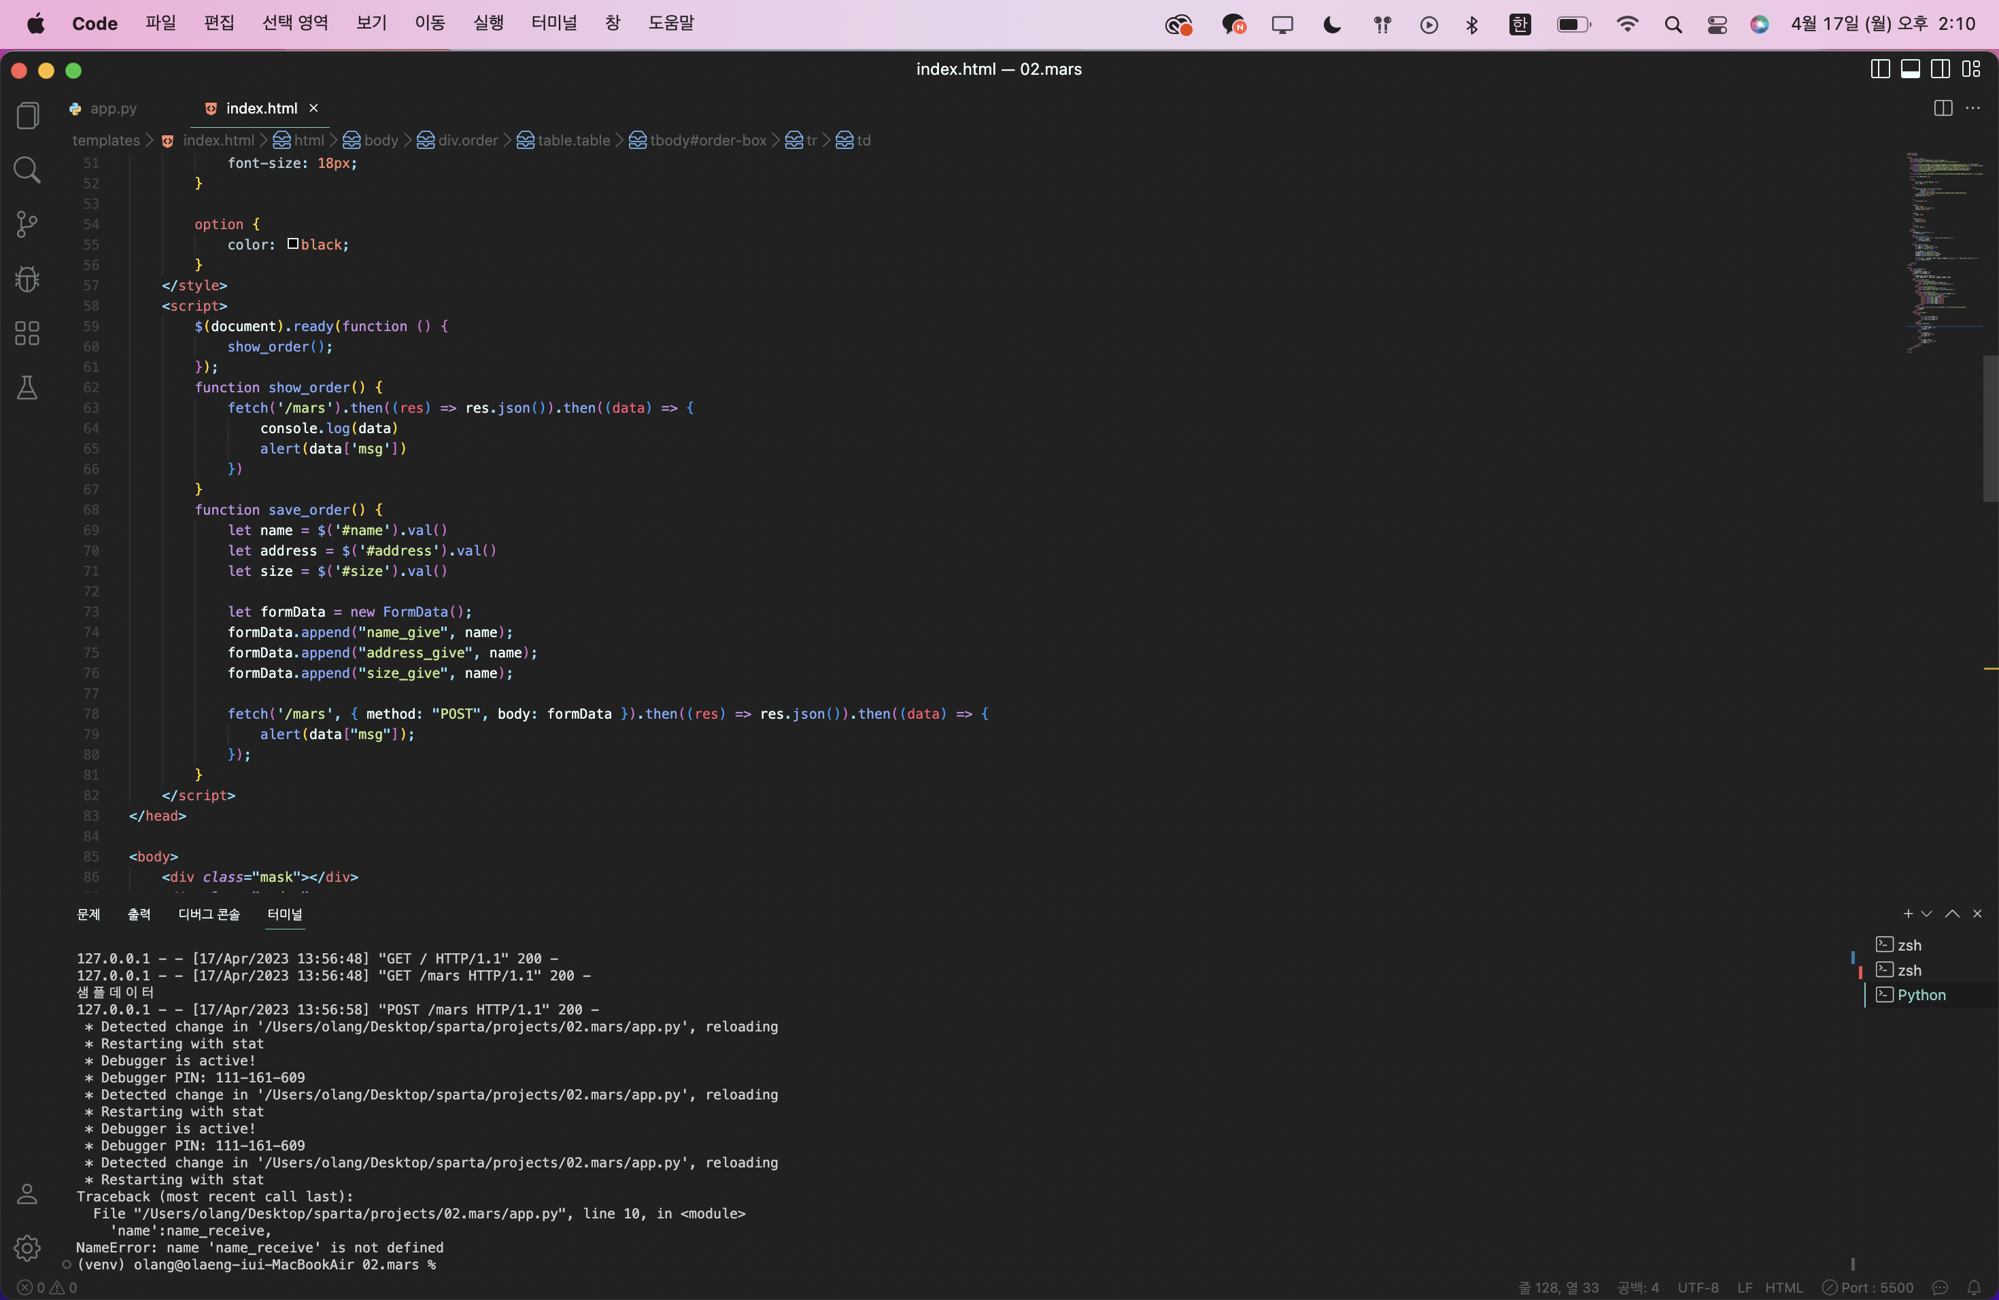This screenshot has height=1300, width=1999.
Task: Open the 문제 (Problems) panel tab
Action: click(x=88, y=914)
